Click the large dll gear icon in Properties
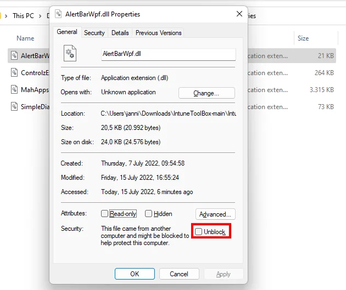Viewport: 346px width, 290px height. click(x=70, y=53)
